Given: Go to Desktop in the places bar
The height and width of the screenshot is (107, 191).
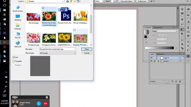Looking at the screenshot, I should point(18,18).
